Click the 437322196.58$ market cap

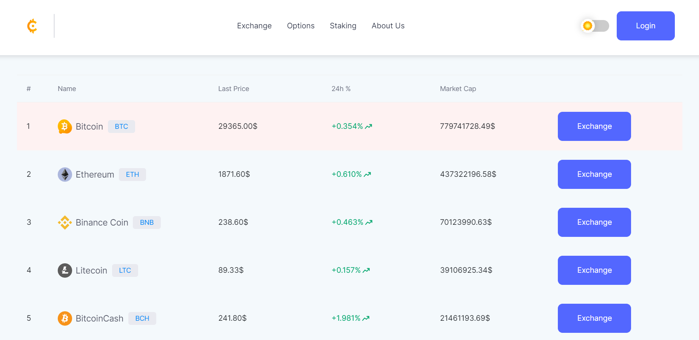tap(468, 174)
